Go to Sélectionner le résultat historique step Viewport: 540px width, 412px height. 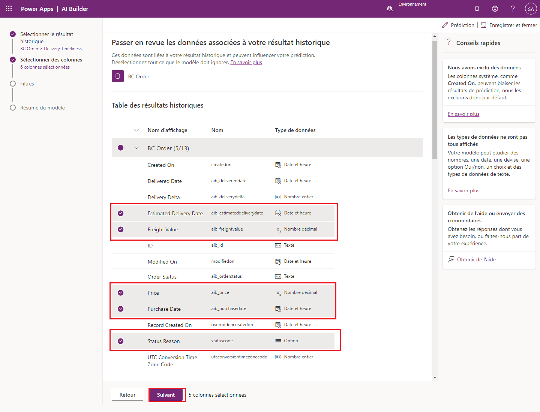(46, 38)
